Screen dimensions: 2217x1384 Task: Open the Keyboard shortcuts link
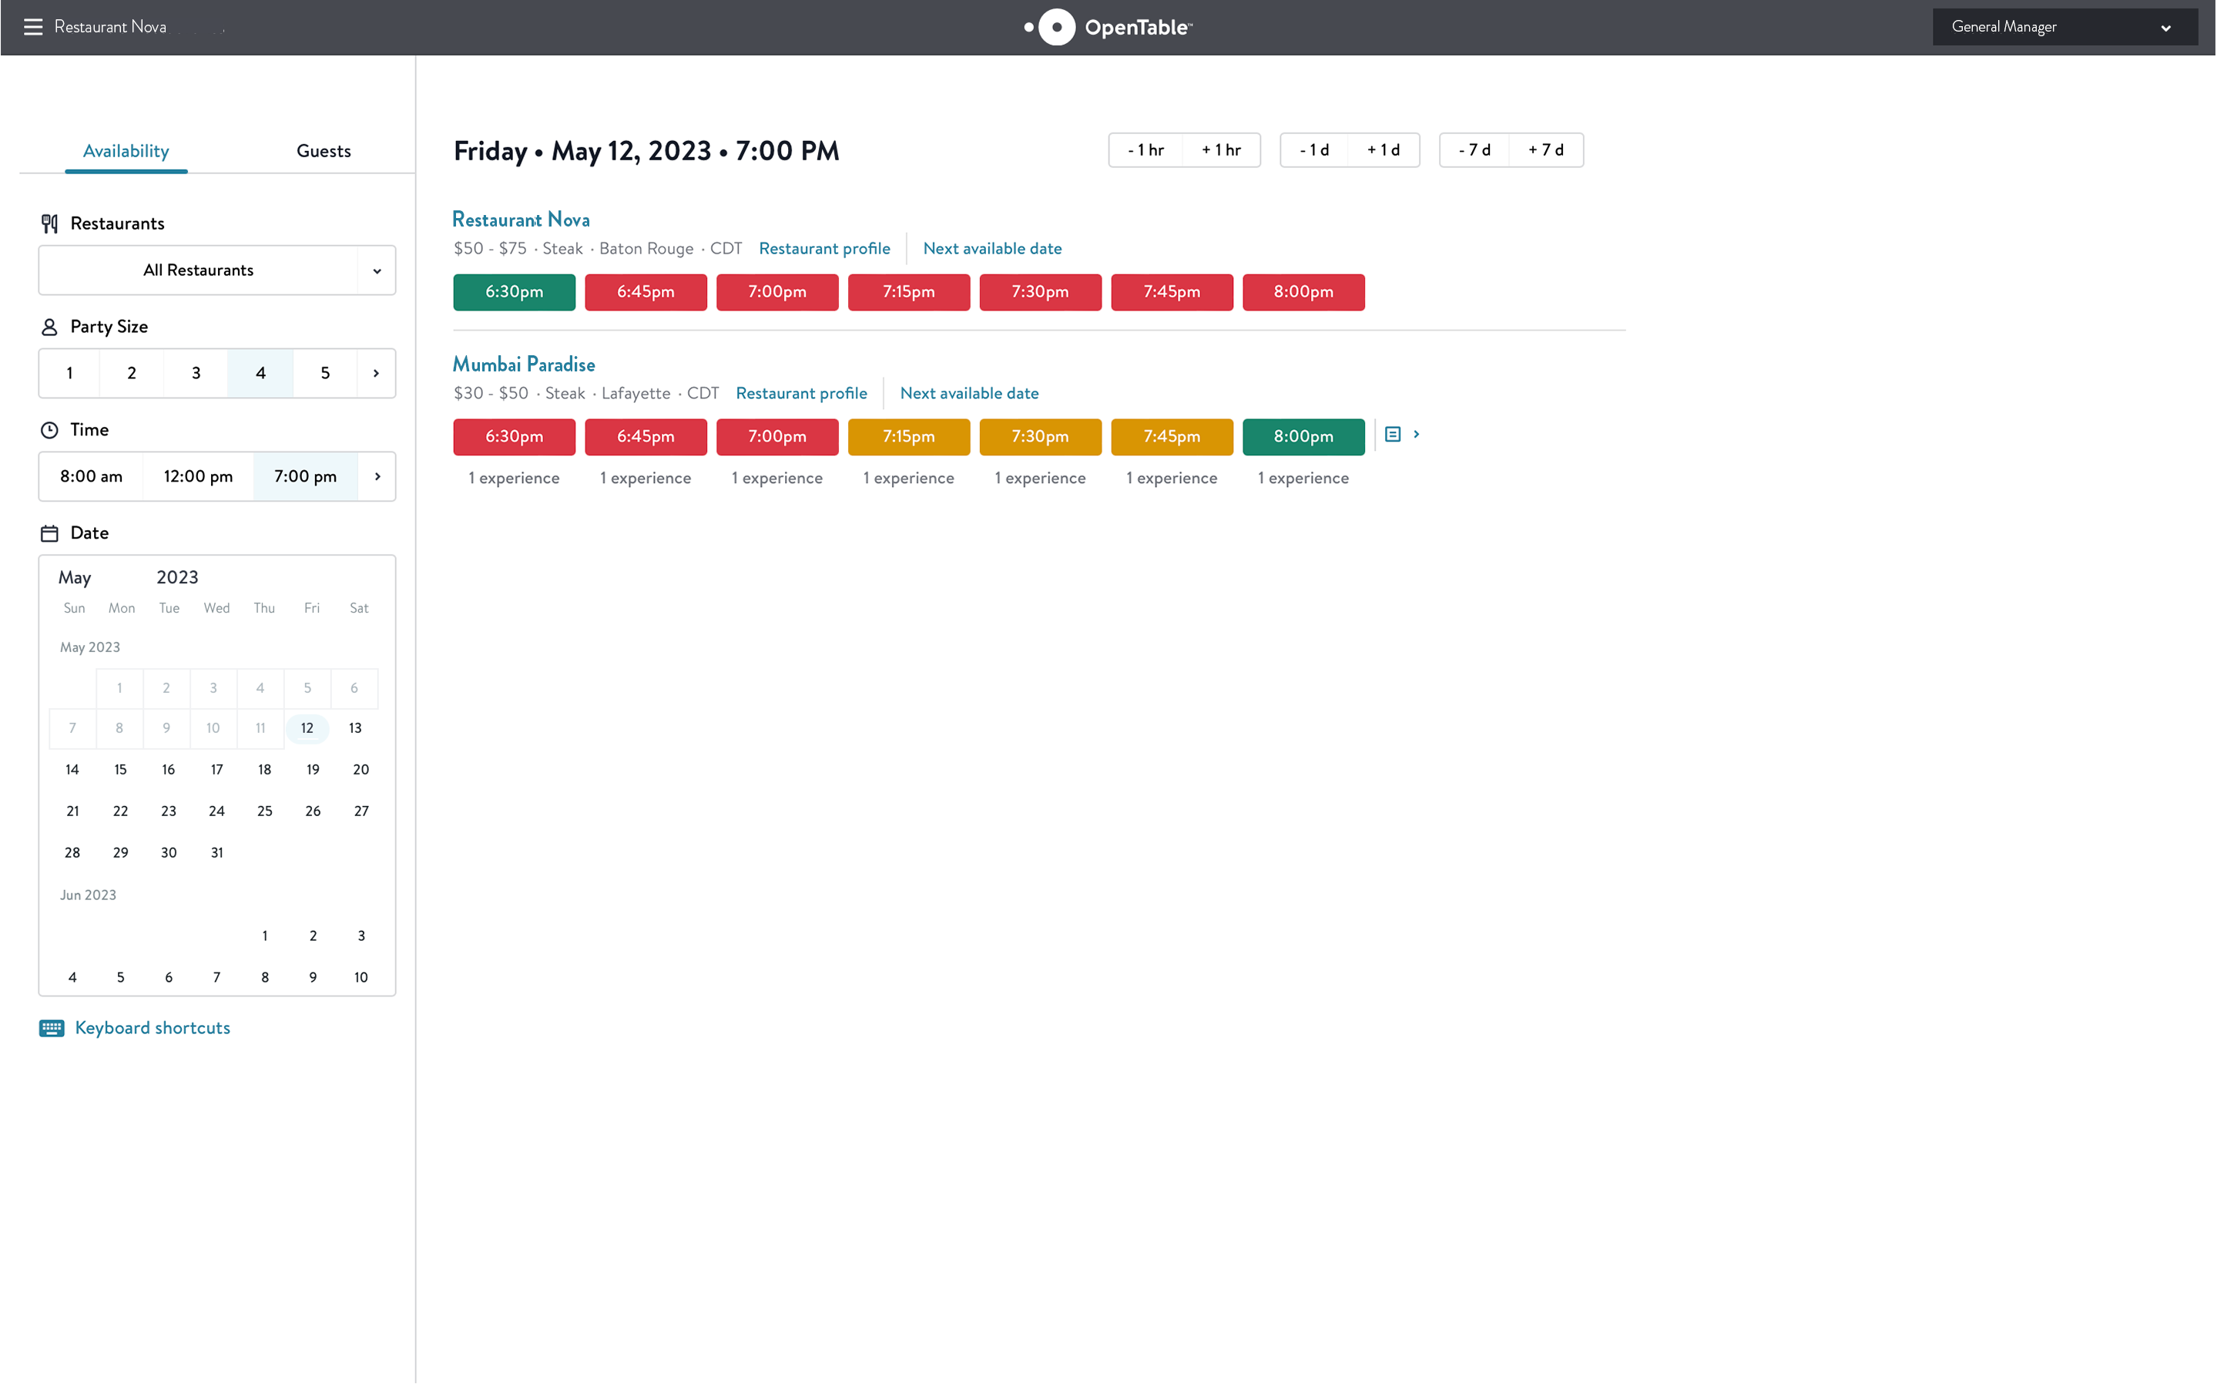pyautogui.click(x=153, y=1028)
